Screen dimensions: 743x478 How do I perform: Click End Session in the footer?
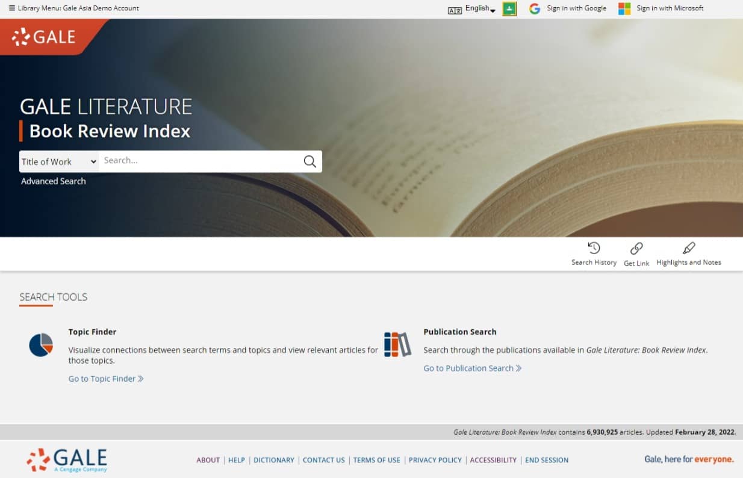[x=547, y=460]
